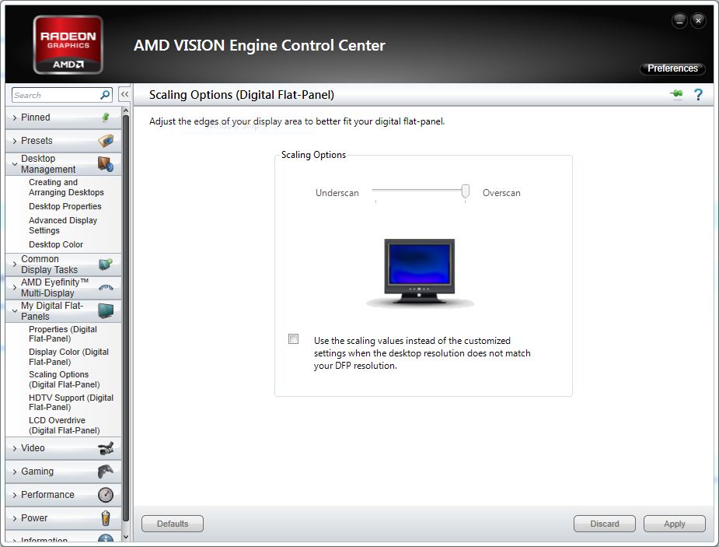The height and width of the screenshot is (547, 719).
Task: Collapse the Desktop Management section
Action: 15,164
